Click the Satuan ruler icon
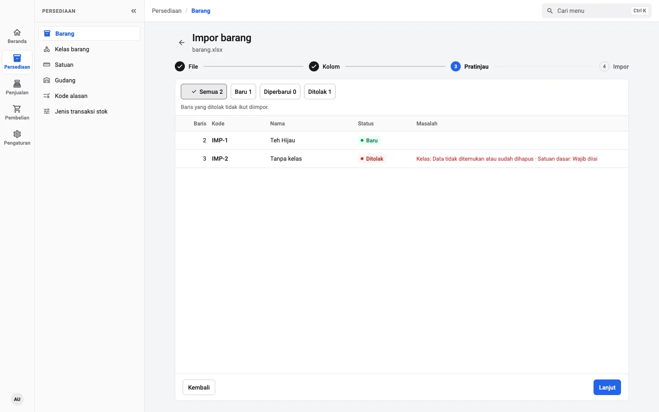This screenshot has width=659, height=412. [47, 65]
